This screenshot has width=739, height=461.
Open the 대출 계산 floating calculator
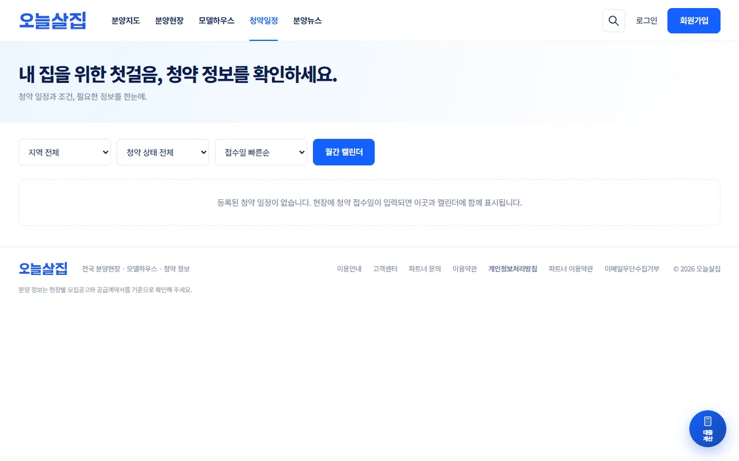[708, 429]
